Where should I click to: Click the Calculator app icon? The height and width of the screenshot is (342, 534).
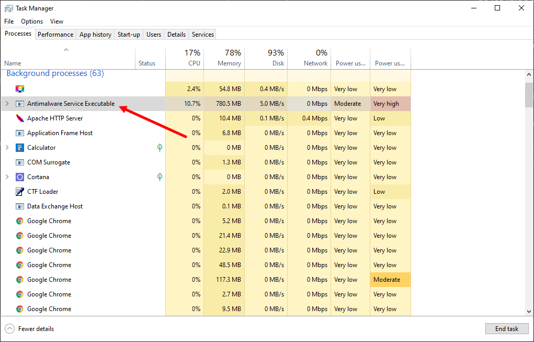tap(20, 148)
